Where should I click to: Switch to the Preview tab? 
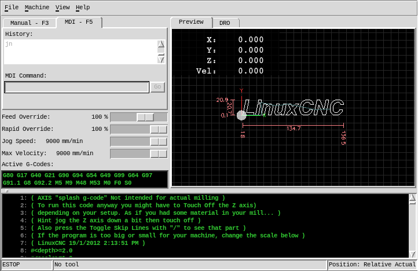191,22
